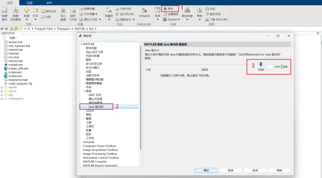Click the Add-Ons (附加功能) icon
Image resolution: width=322 pixels, height=178 pixels.
tap(187, 10)
